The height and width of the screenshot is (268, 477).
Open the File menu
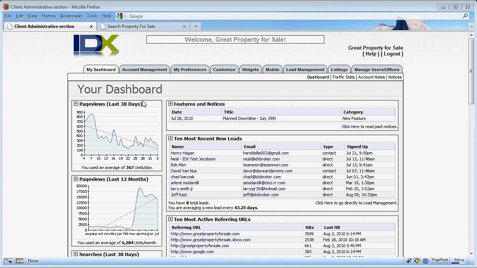8,16
